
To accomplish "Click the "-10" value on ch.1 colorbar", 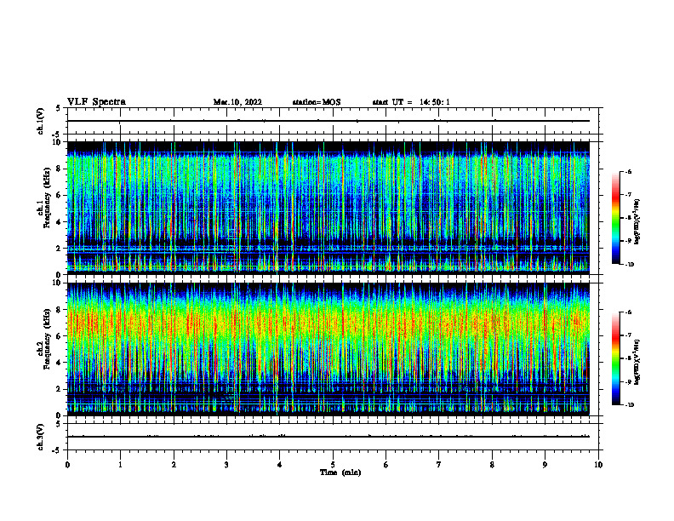I will [630, 265].
